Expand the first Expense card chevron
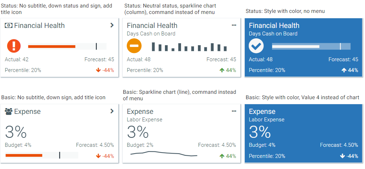This screenshot has height=169, width=365. coord(112,111)
